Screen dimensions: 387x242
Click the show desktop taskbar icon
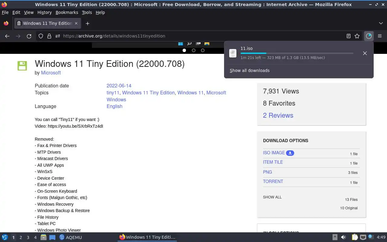pyautogui.click(x=52, y=237)
